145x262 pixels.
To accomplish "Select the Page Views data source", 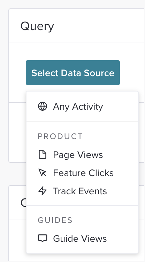I will (82, 154).
